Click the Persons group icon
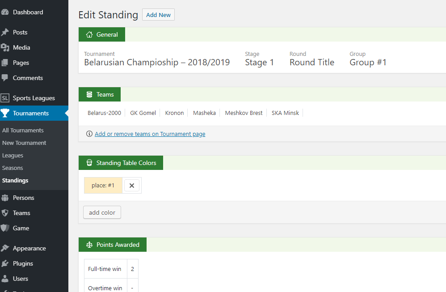Viewport: 446px width, 292px height. 5,198
